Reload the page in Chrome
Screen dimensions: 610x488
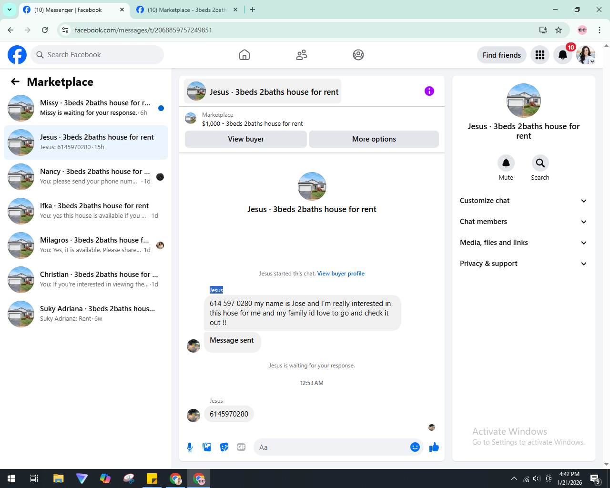(45, 30)
